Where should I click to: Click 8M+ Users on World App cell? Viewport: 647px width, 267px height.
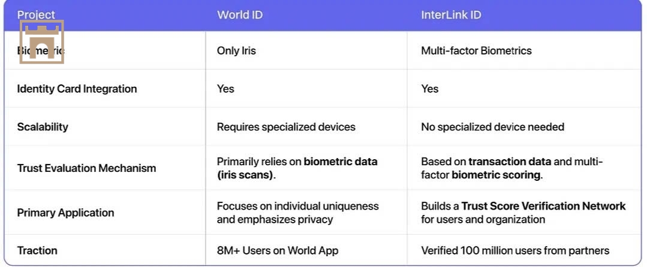[278, 250]
